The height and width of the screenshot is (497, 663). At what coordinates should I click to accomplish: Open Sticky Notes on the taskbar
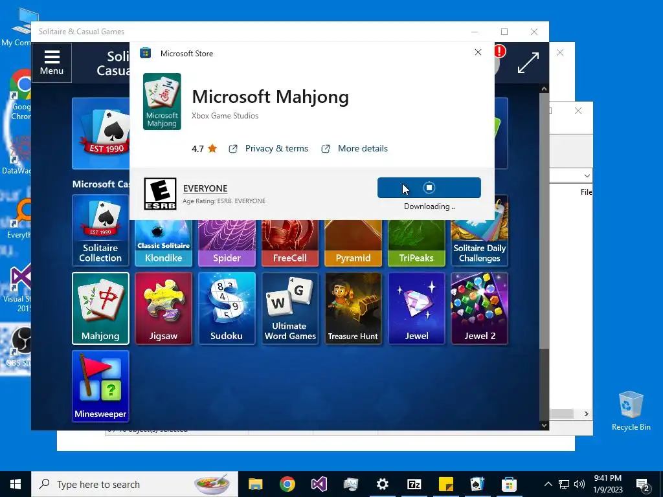(445, 484)
